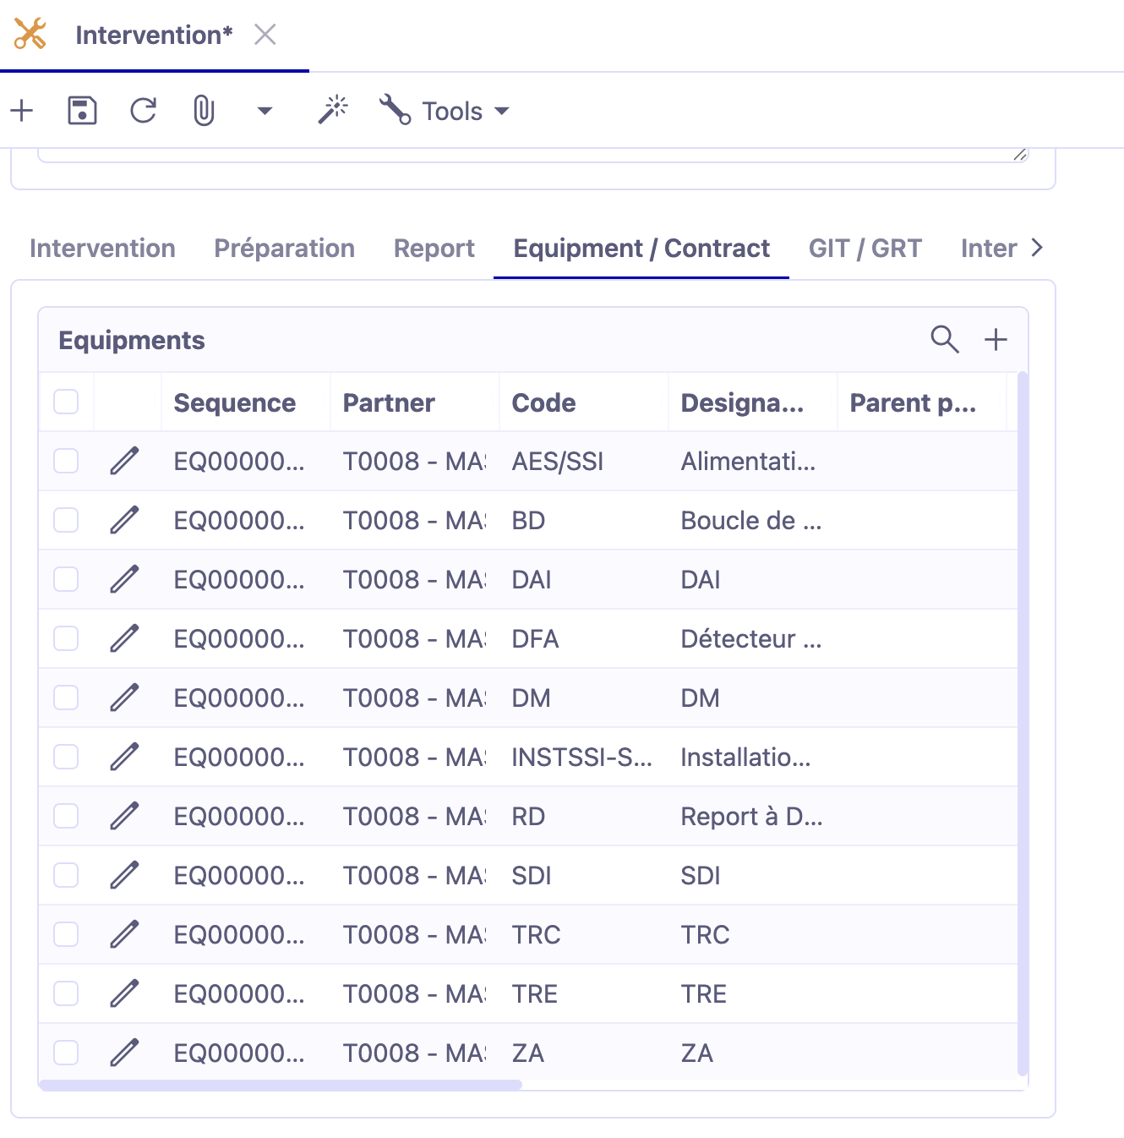Check the ZA equipment row checkbox
The width and height of the screenshot is (1124, 1138).
point(66,1053)
